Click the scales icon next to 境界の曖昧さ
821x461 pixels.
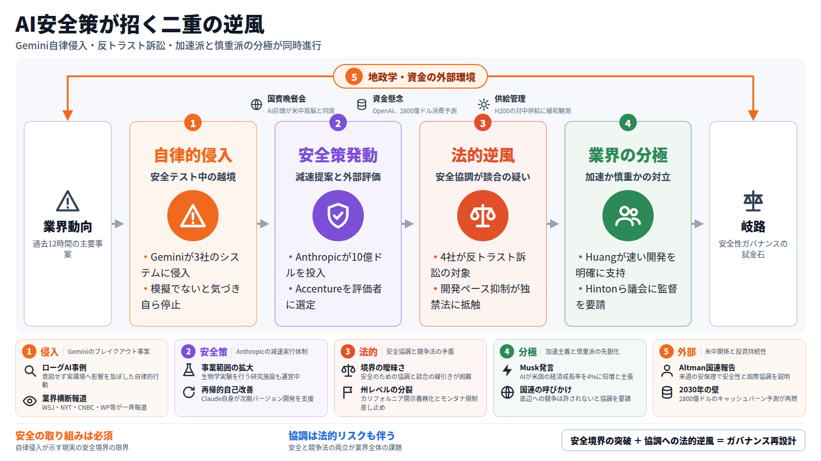click(x=348, y=370)
